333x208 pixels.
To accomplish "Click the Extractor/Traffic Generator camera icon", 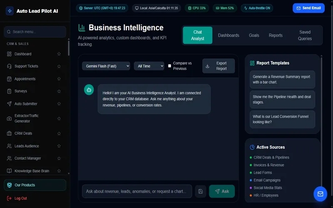I will click(x=9, y=119).
